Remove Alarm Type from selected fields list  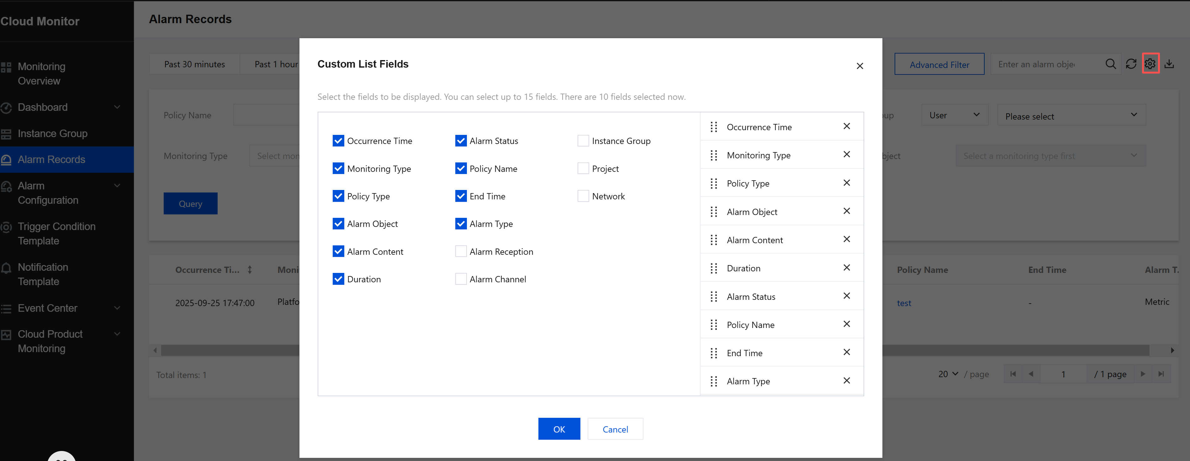[x=847, y=381]
